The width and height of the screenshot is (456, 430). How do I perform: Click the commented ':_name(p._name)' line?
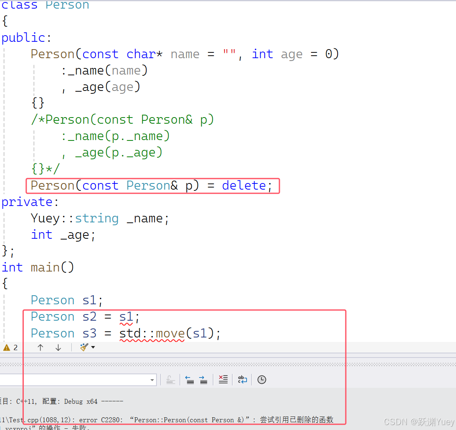click(116, 136)
